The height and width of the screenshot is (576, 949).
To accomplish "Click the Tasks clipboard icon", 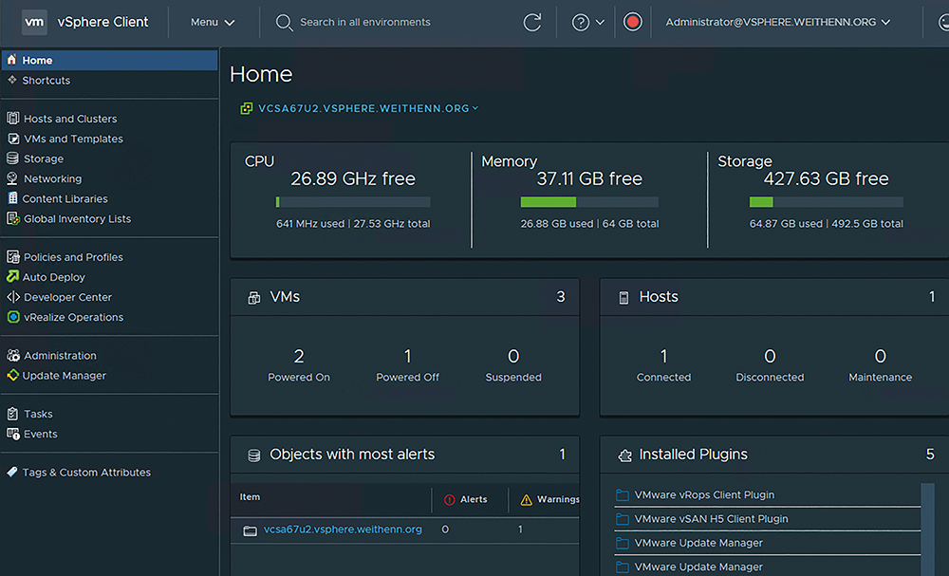I will click(12, 413).
